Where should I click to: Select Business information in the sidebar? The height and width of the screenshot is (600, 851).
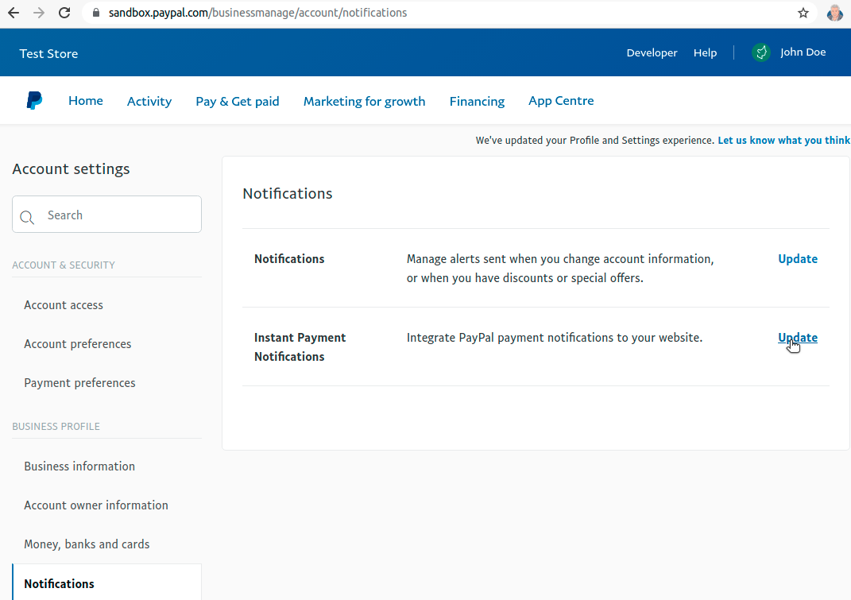tap(79, 466)
